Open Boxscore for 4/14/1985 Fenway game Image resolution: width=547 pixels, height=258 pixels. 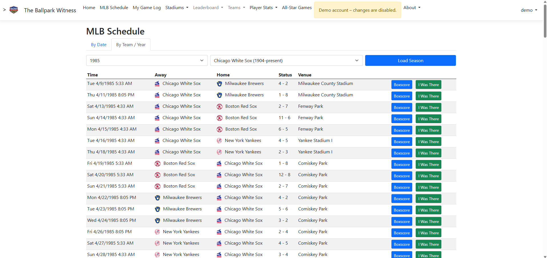pyautogui.click(x=401, y=119)
